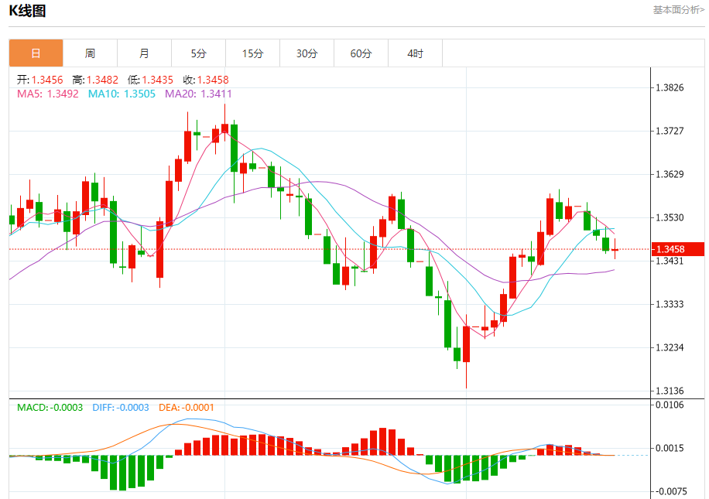Image resolution: width=709 pixels, height=499 pixels.
Task: Switch to the 周 weekly tab
Action: point(90,53)
